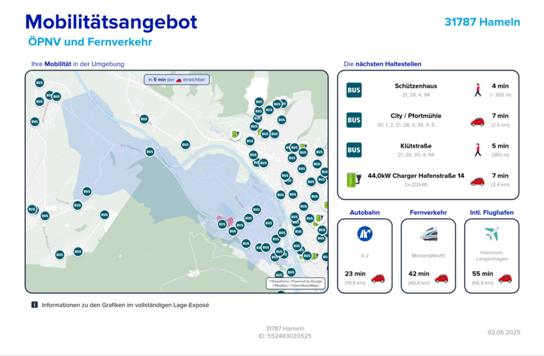Click the blue Autobahn sign icon
Viewport: 544px width, 356px height.
point(364,234)
